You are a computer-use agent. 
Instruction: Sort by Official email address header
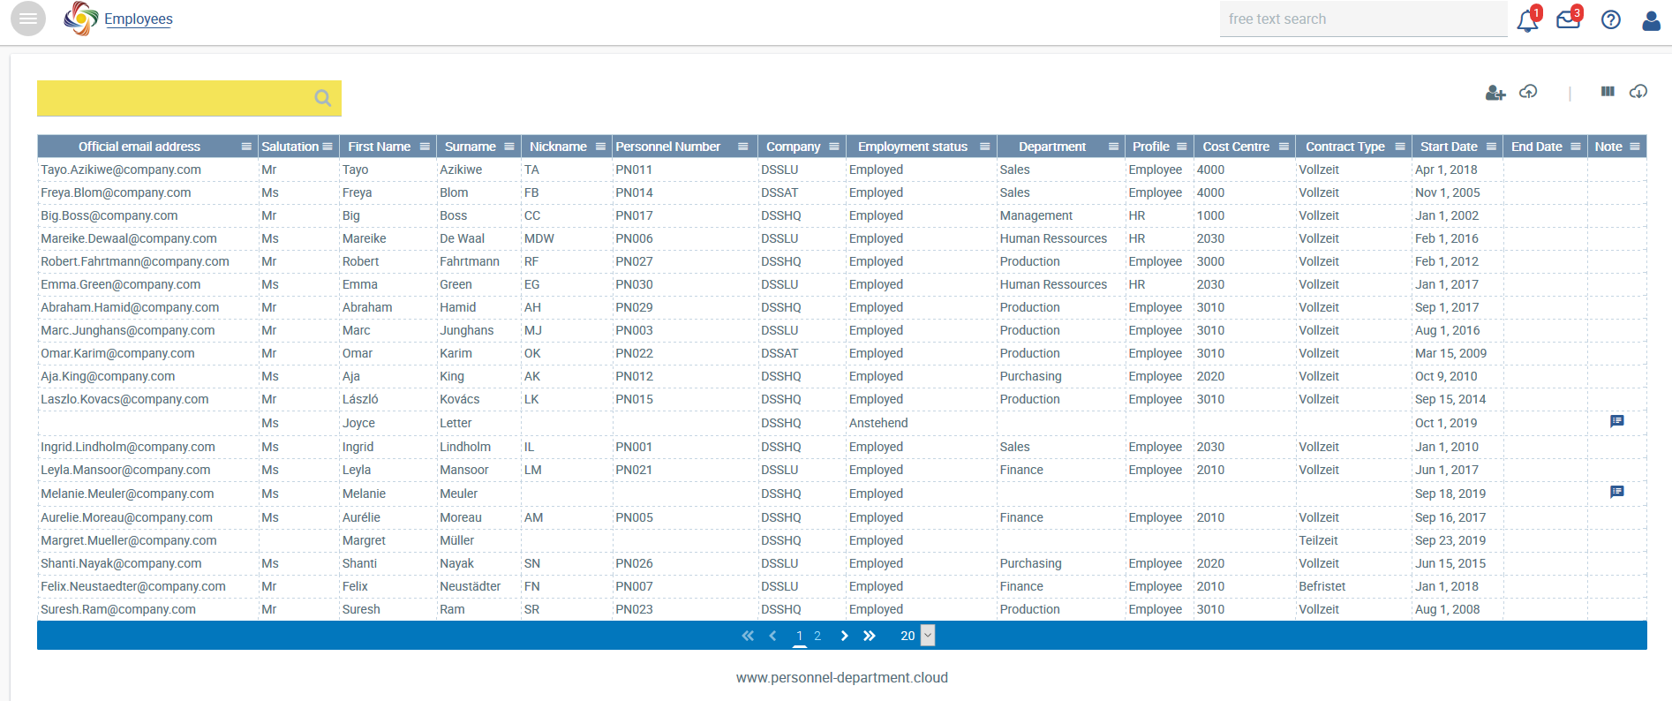139,147
